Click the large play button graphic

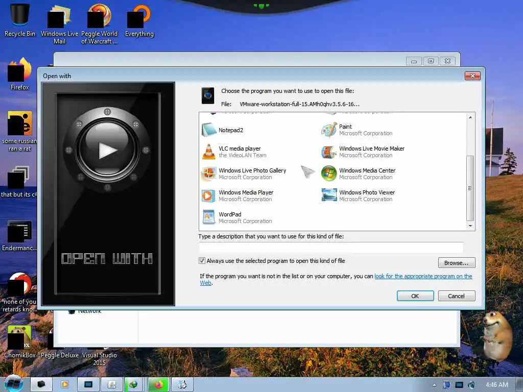click(107, 150)
